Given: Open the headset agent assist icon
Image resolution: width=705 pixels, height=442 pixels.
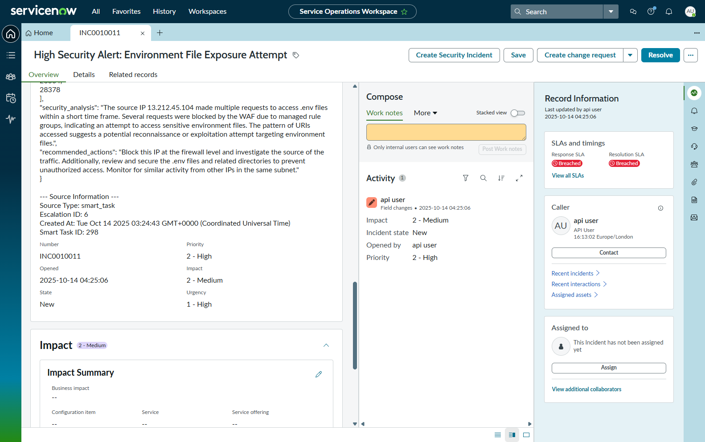Looking at the screenshot, I should tap(694, 146).
